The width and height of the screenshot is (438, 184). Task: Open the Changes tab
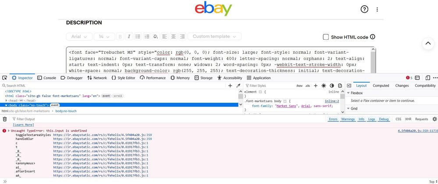click(402, 86)
